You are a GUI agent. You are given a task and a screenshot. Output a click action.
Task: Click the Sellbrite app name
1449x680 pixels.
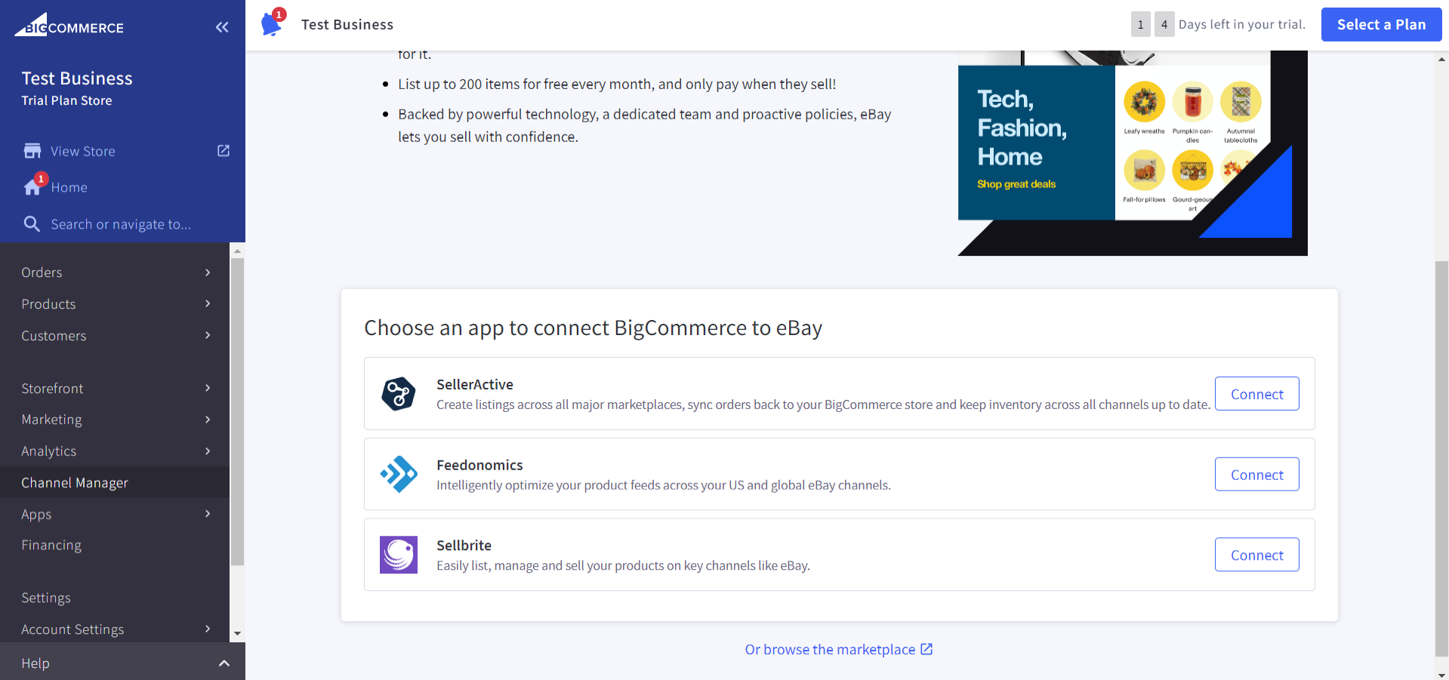pyautogui.click(x=464, y=545)
